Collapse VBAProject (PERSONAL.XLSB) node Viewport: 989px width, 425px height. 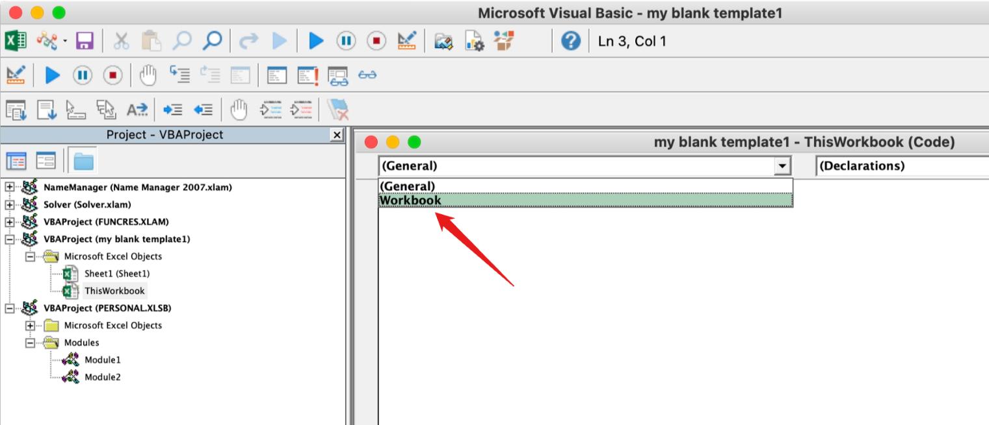pos(9,308)
